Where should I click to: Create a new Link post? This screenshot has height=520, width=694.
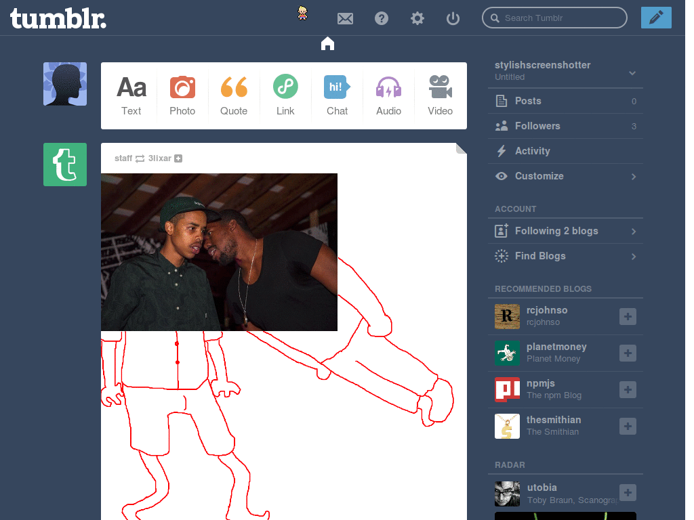285,96
